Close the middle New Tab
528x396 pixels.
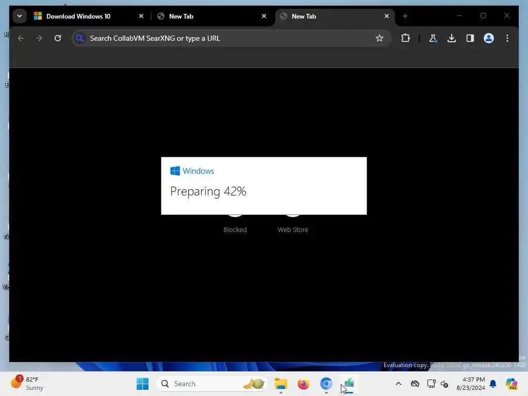[x=263, y=16]
